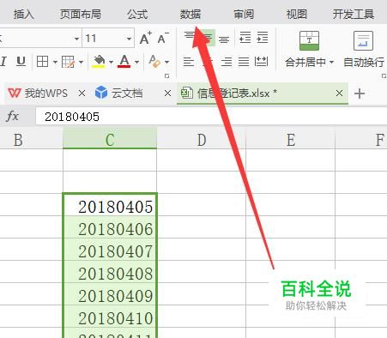Open the 视图 ribbon tab
This screenshot has width=387, height=338.
(297, 14)
